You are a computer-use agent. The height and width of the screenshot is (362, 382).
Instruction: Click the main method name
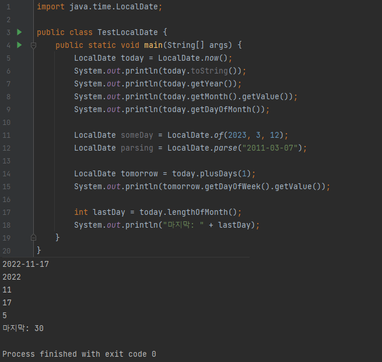point(153,45)
